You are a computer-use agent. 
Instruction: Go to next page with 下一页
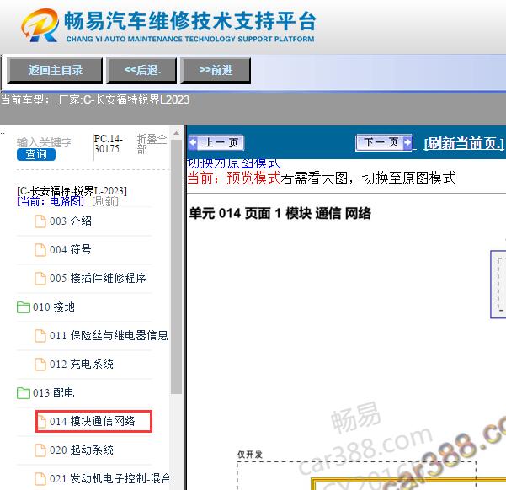(384, 142)
